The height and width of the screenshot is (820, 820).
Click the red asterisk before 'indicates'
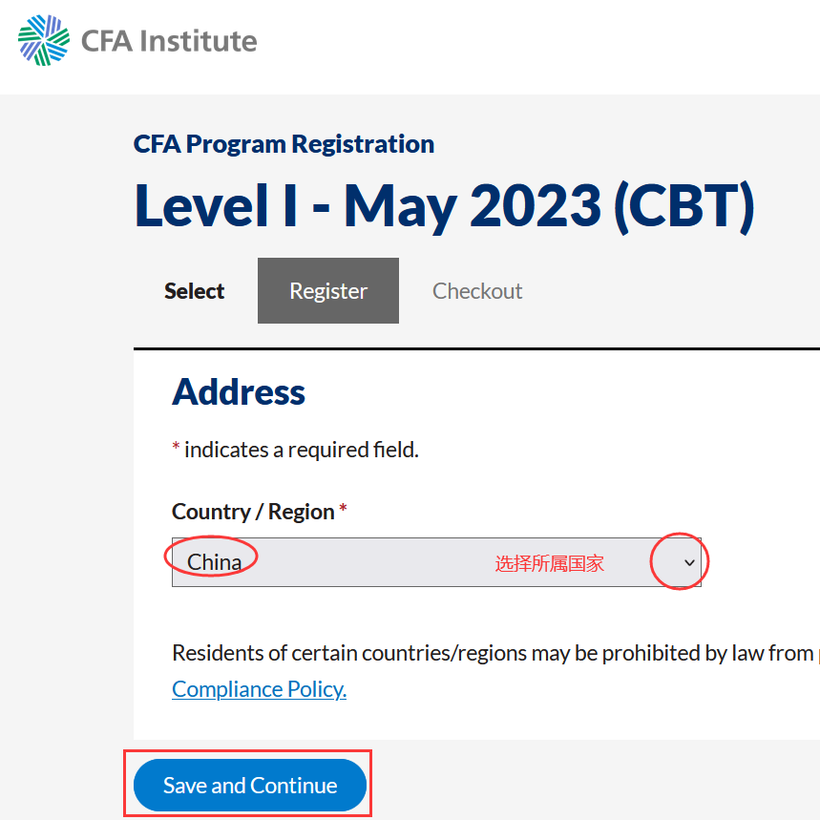pos(177,446)
